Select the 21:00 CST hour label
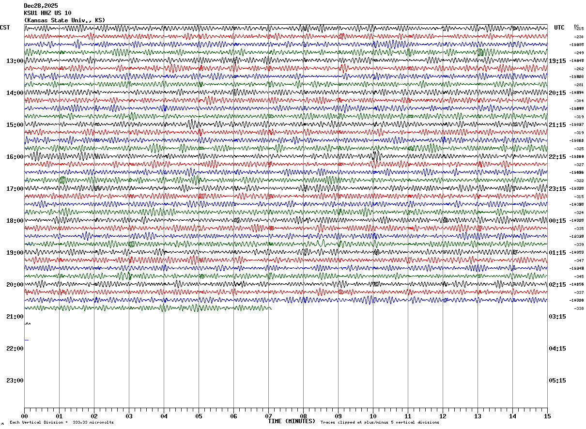Screen dimensions: 586x429 [15, 317]
